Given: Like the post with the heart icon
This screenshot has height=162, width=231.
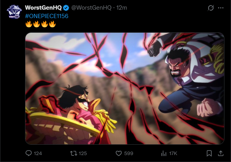Looking at the screenshot, I should [x=119, y=153].
